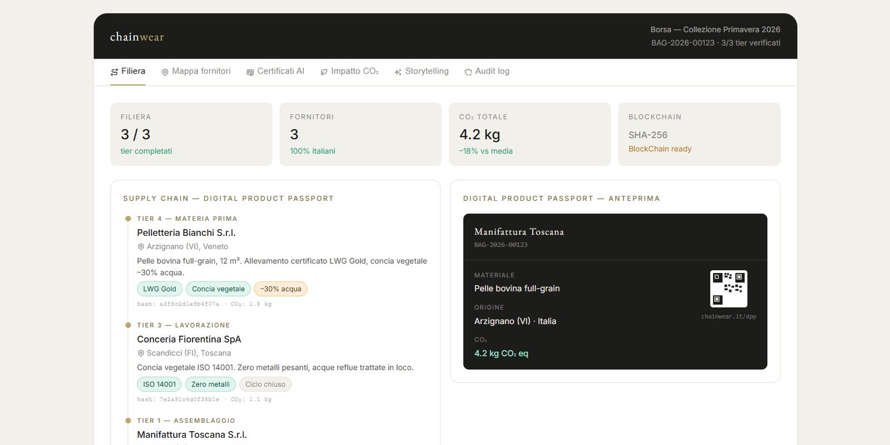
Task: Click the Audit log tab icon
Action: pyautogui.click(x=468, y=72)
